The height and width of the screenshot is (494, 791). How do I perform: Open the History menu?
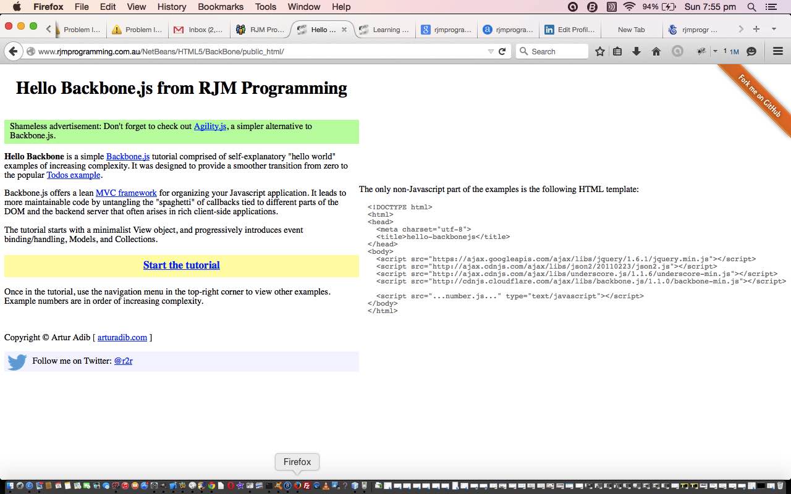172,7
